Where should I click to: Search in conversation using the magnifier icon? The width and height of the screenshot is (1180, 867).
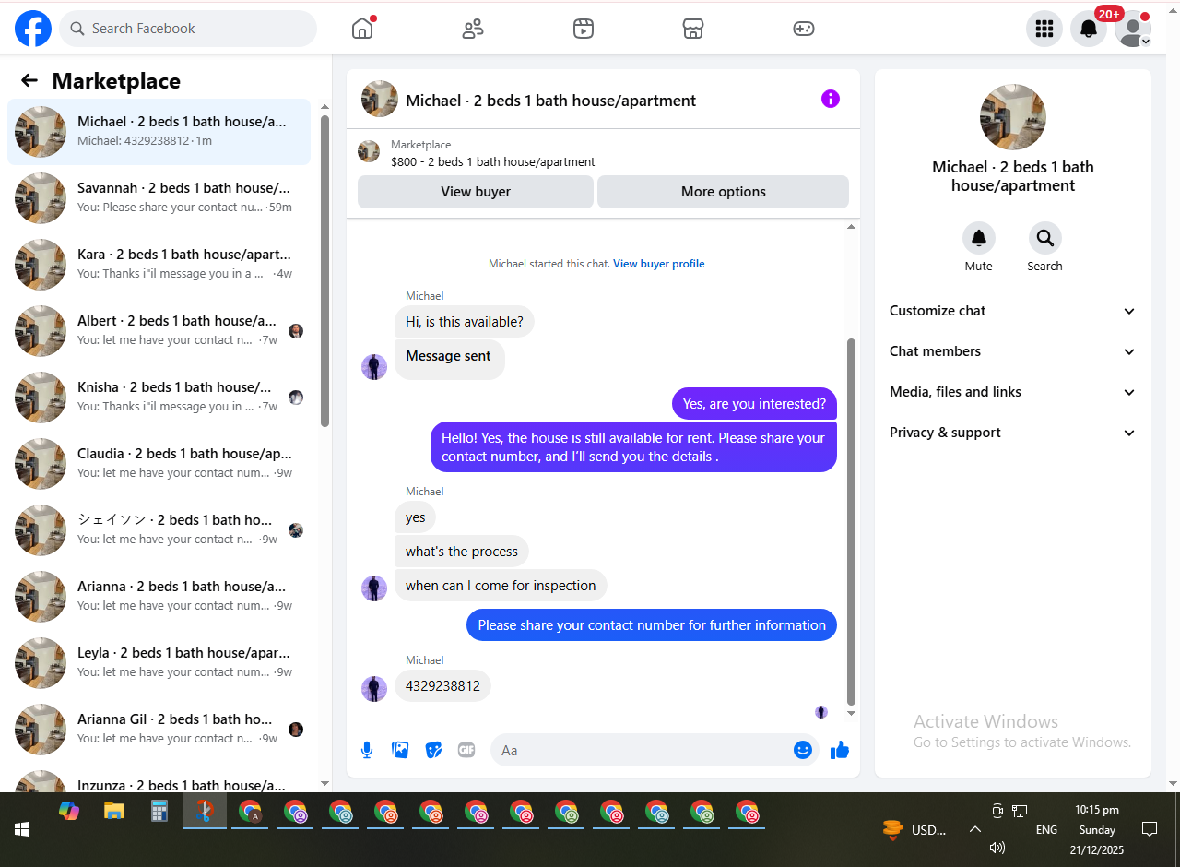pyautogui.click(x=1045, y=238)
